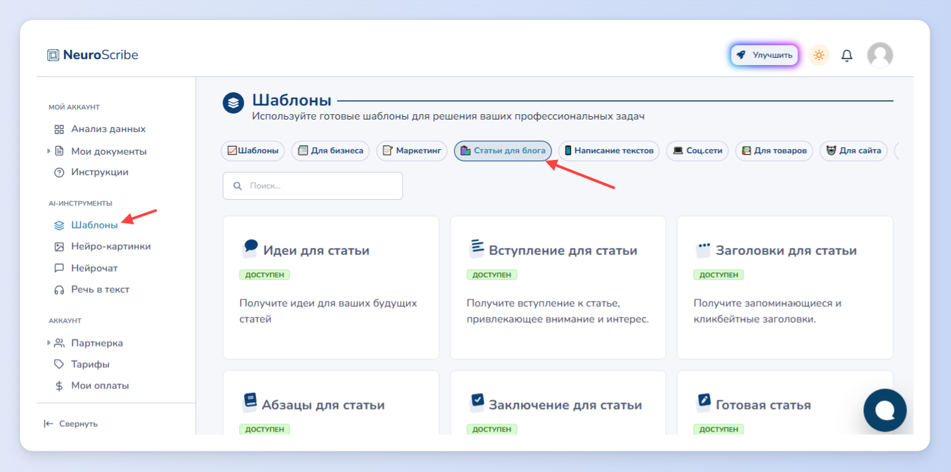Select the Маркетинг category tab

[412, 151]
